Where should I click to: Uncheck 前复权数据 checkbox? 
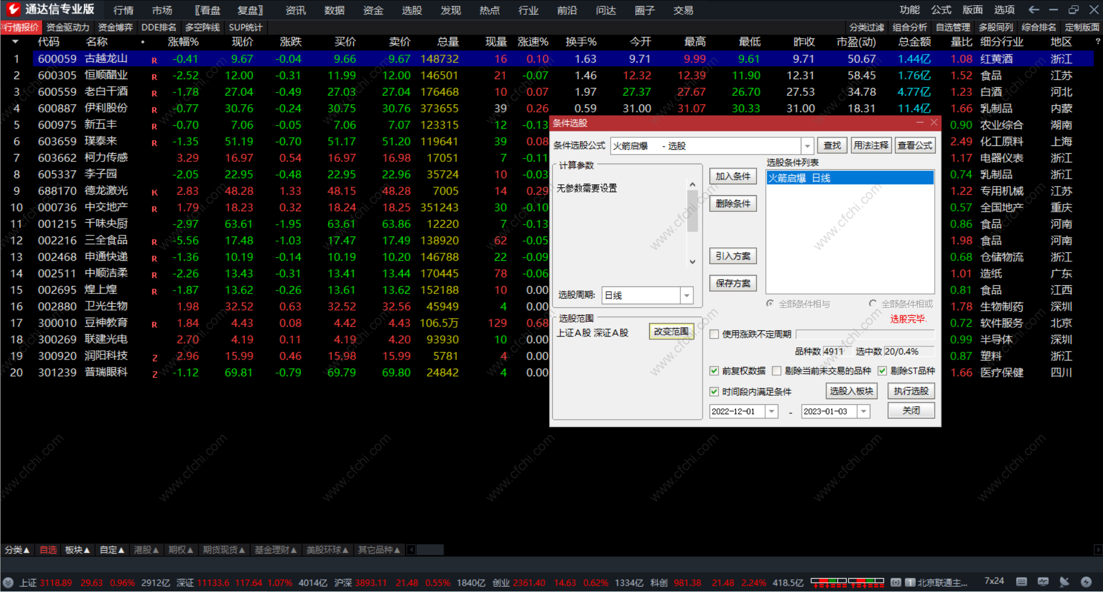click(714, 371)
